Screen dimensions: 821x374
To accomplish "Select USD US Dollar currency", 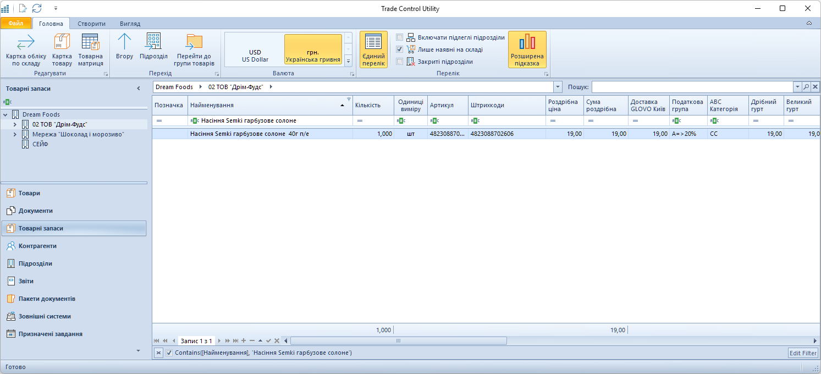I will [x=255, y=56].
